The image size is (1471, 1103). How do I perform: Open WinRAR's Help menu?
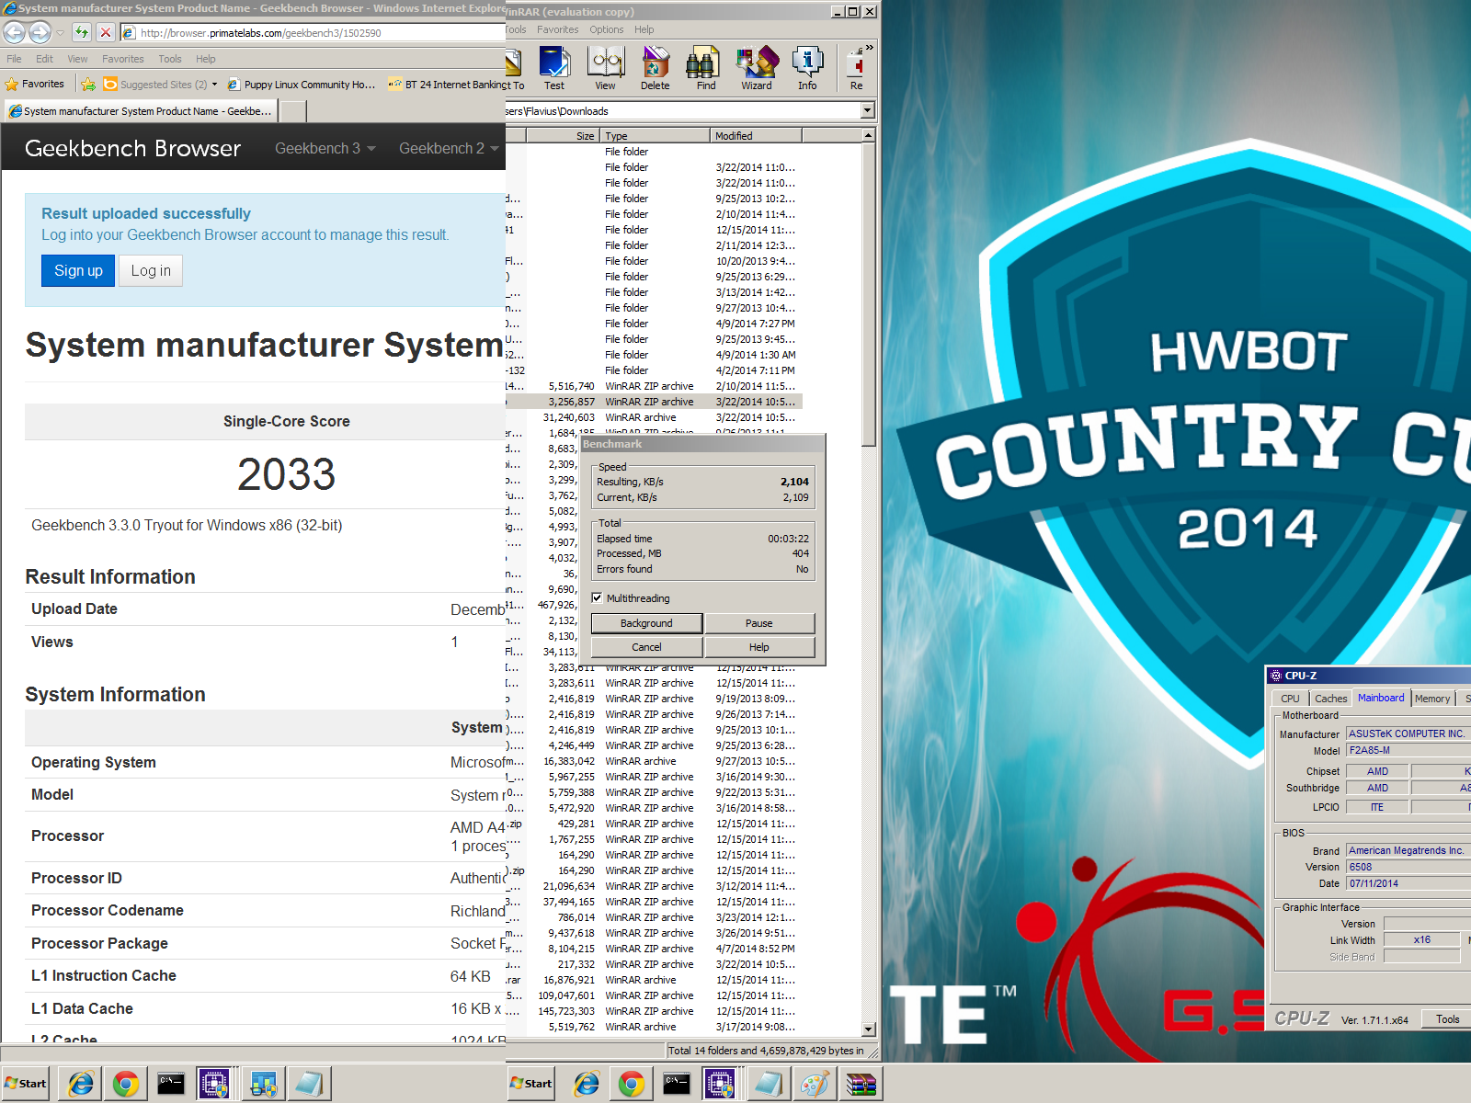[x=644, y=29]
